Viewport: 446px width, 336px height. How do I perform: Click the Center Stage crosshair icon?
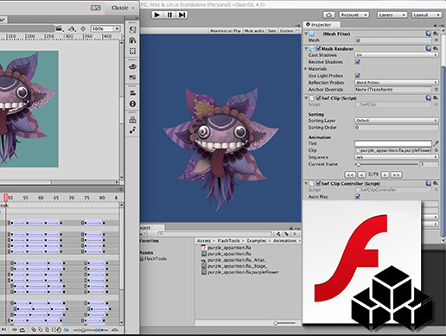click(x=83, y=29)
